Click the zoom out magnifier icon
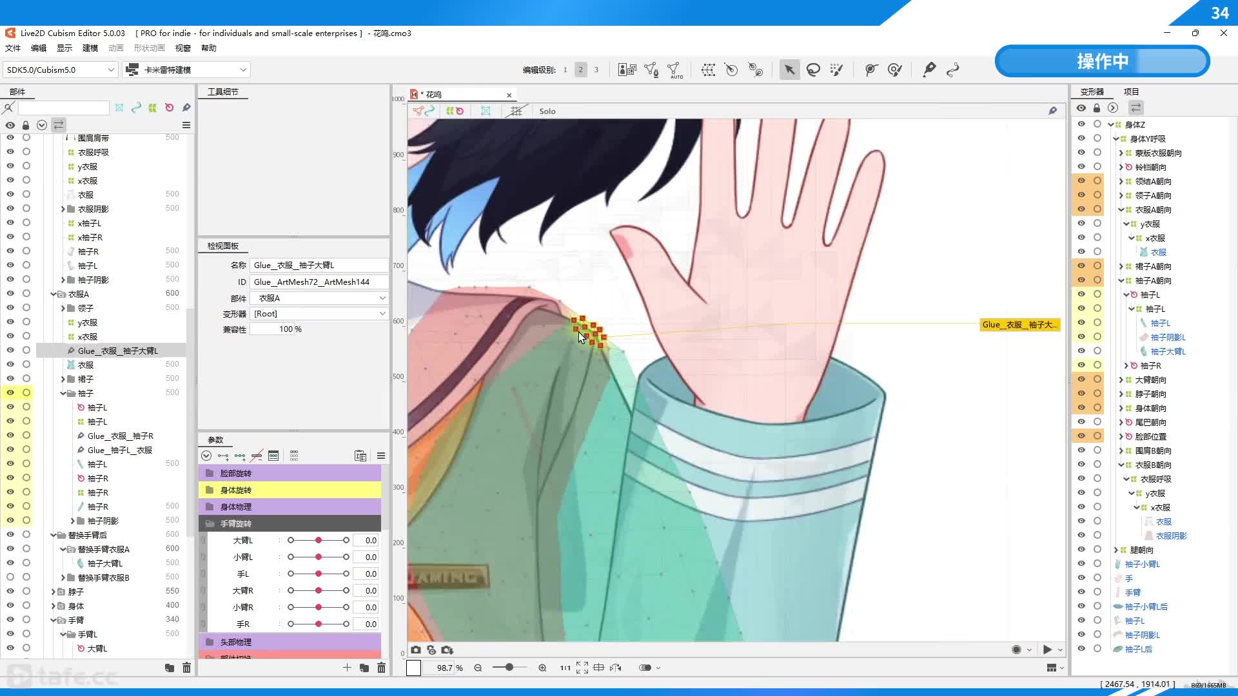This screenshot has height=696, width=1238. 478,668
